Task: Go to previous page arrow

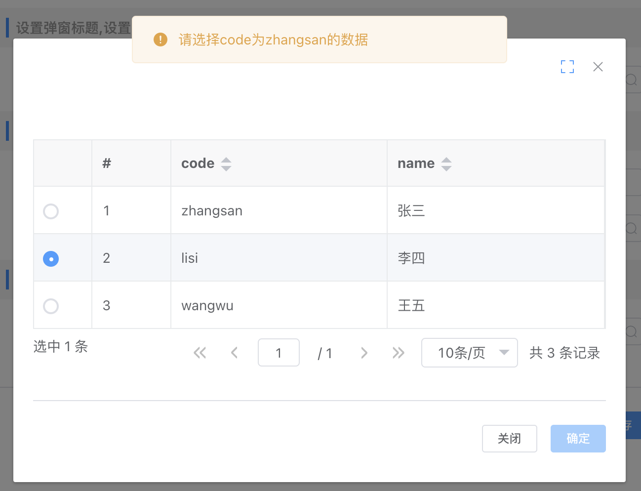Action: click(235, 353)
